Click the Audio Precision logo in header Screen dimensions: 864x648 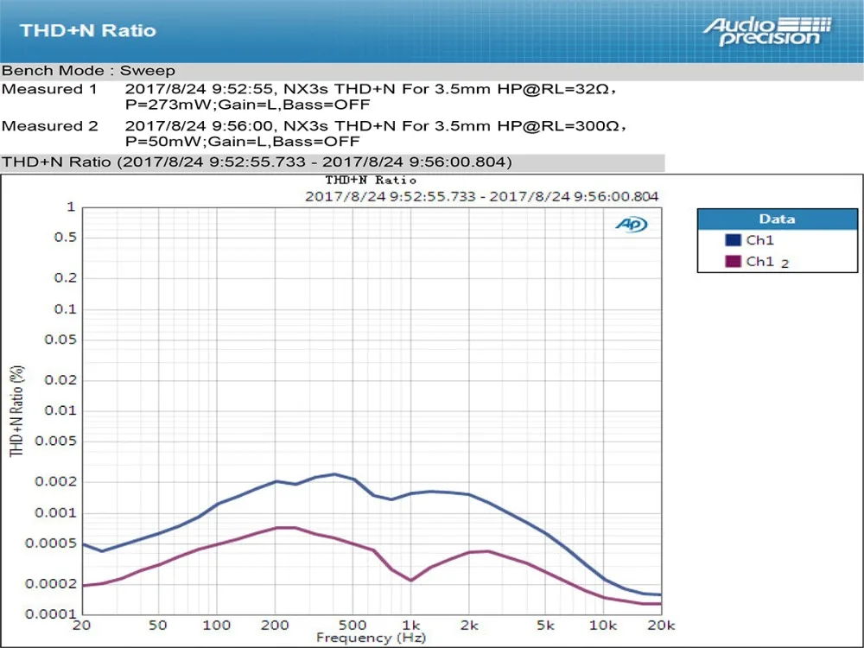coord(767,31)
